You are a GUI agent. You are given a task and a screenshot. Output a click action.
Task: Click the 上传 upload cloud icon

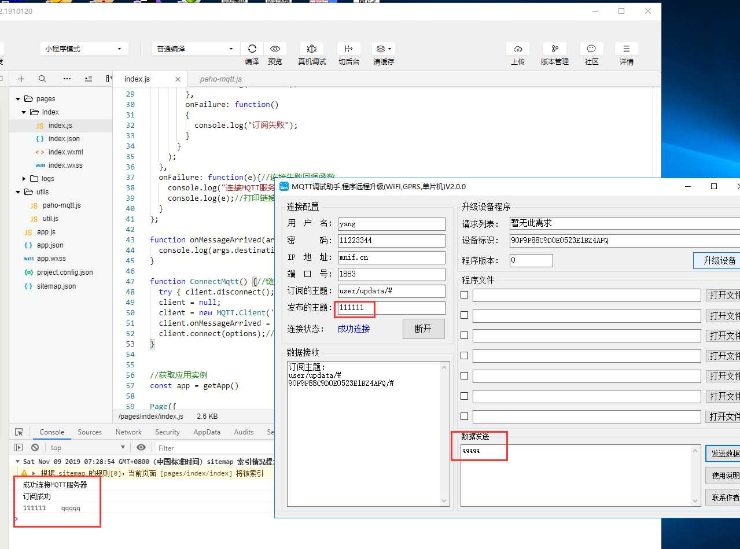pyautogui.click(x=518, y=49)
